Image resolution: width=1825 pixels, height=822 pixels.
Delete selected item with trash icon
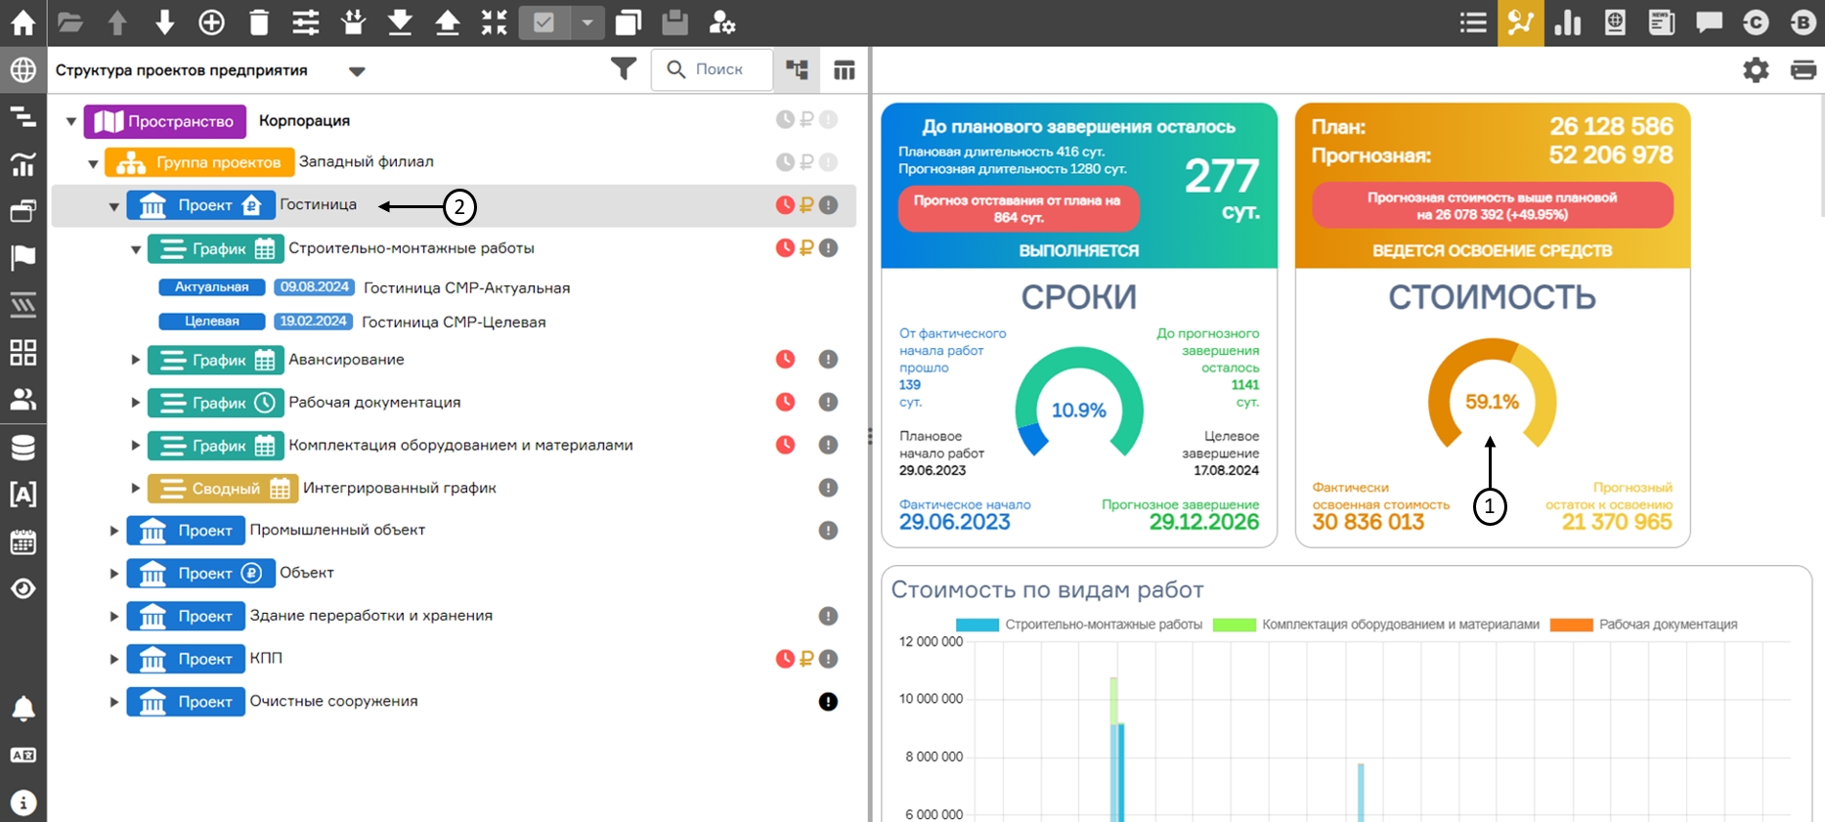(259, 22)
